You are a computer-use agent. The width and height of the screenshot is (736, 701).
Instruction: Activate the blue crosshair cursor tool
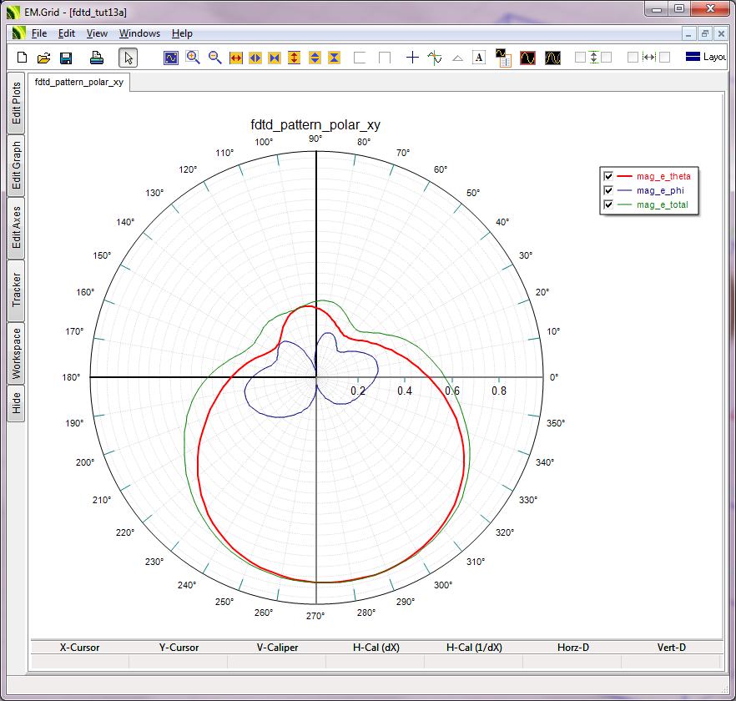pos(412,58)
